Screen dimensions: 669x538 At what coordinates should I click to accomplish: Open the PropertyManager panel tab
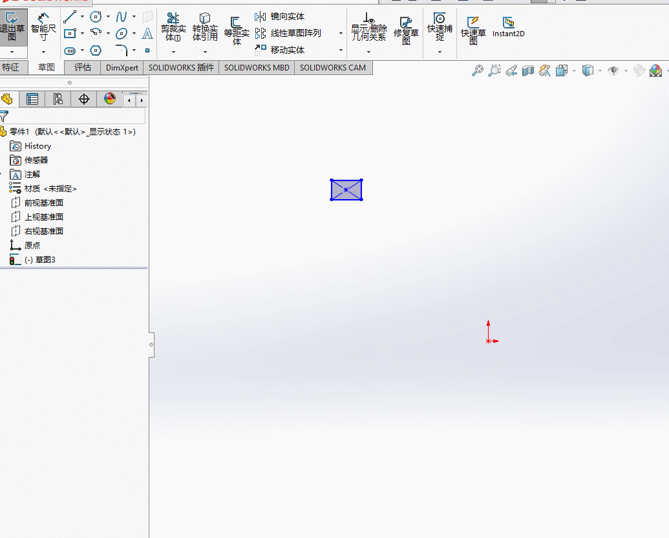point(32,100)
